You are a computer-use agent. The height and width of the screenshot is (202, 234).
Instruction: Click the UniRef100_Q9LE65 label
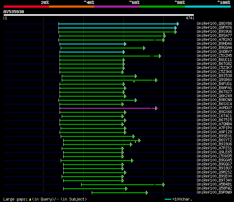point(214,152)
